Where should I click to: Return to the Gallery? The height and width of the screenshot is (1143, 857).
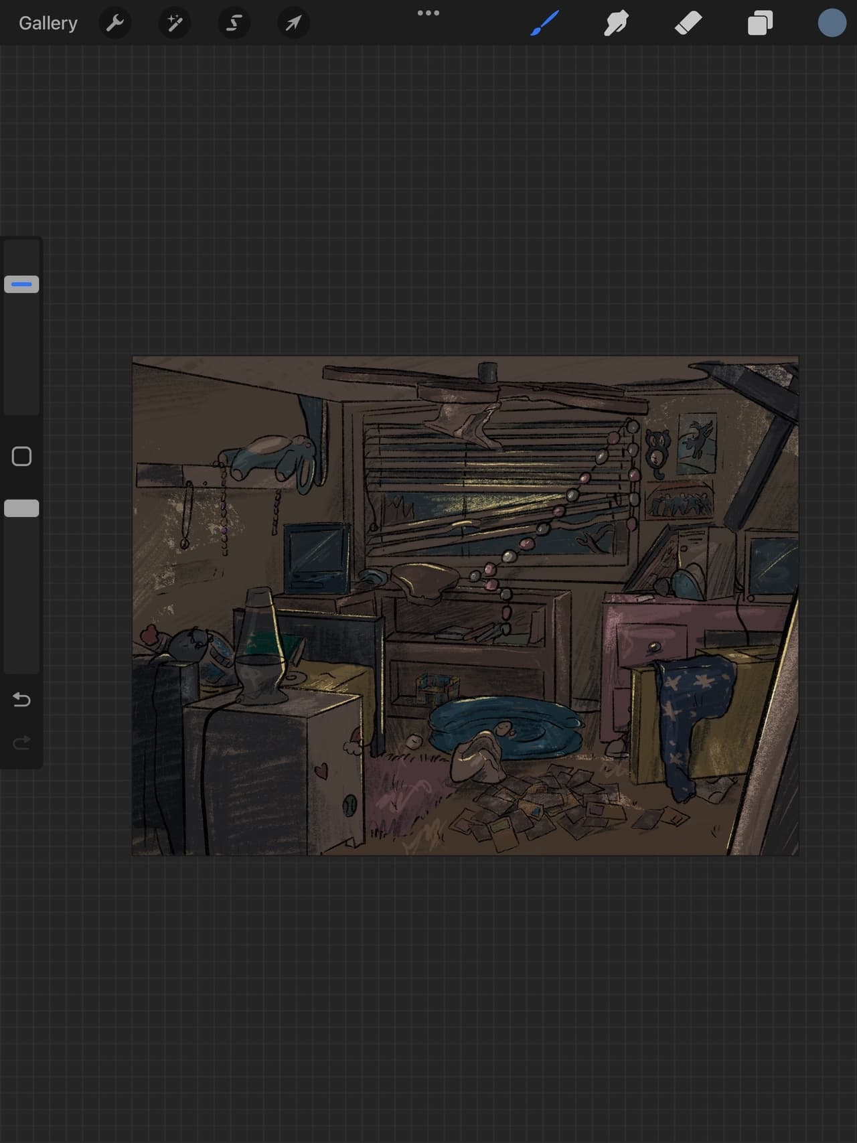point(48,23)
